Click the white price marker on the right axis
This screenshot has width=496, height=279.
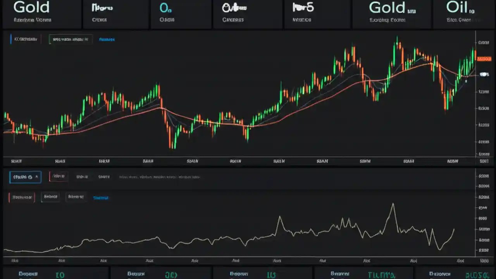(x=484, y=74)
